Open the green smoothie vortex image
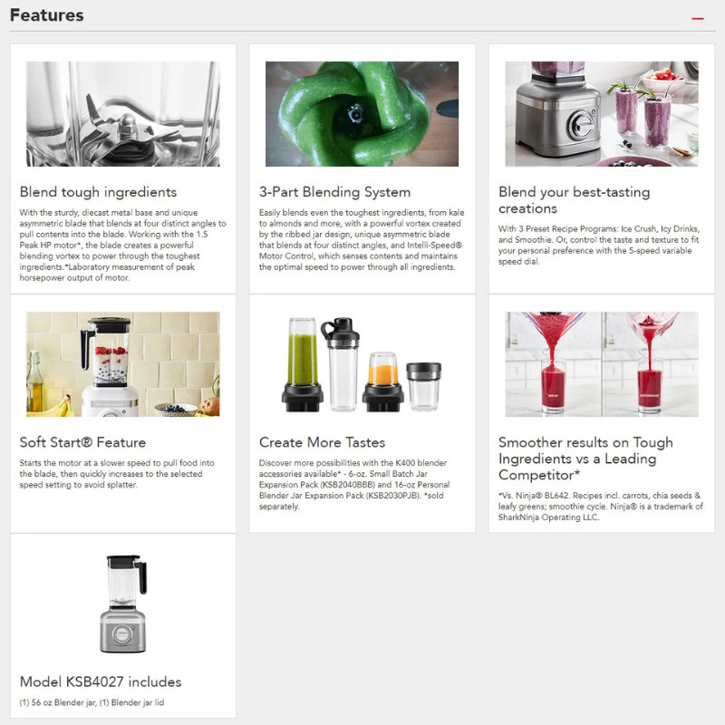Image resolution: width=725 pixels, height=725 pixels. tap(362, 114)
